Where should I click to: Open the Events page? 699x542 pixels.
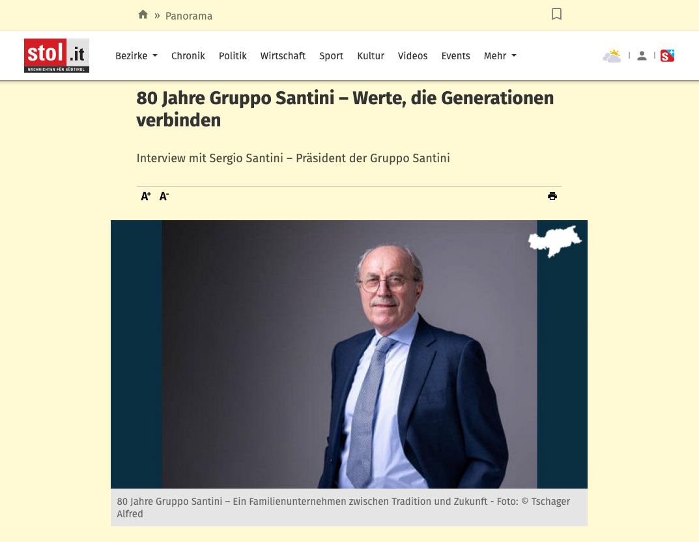pos(455,56)
